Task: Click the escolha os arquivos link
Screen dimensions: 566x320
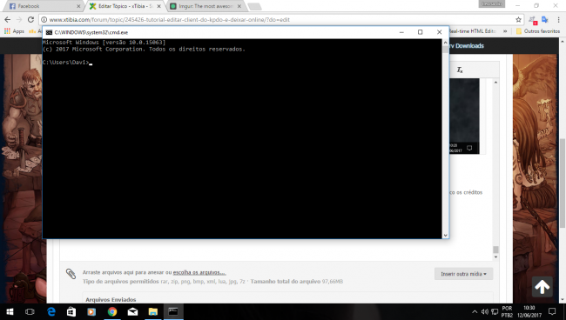Action: (x=199, y=272)
